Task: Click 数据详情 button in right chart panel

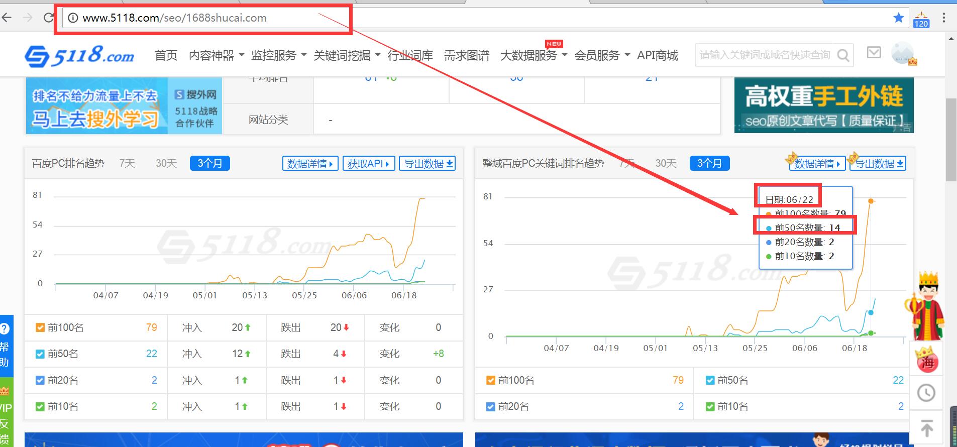Action: point(817,164)
